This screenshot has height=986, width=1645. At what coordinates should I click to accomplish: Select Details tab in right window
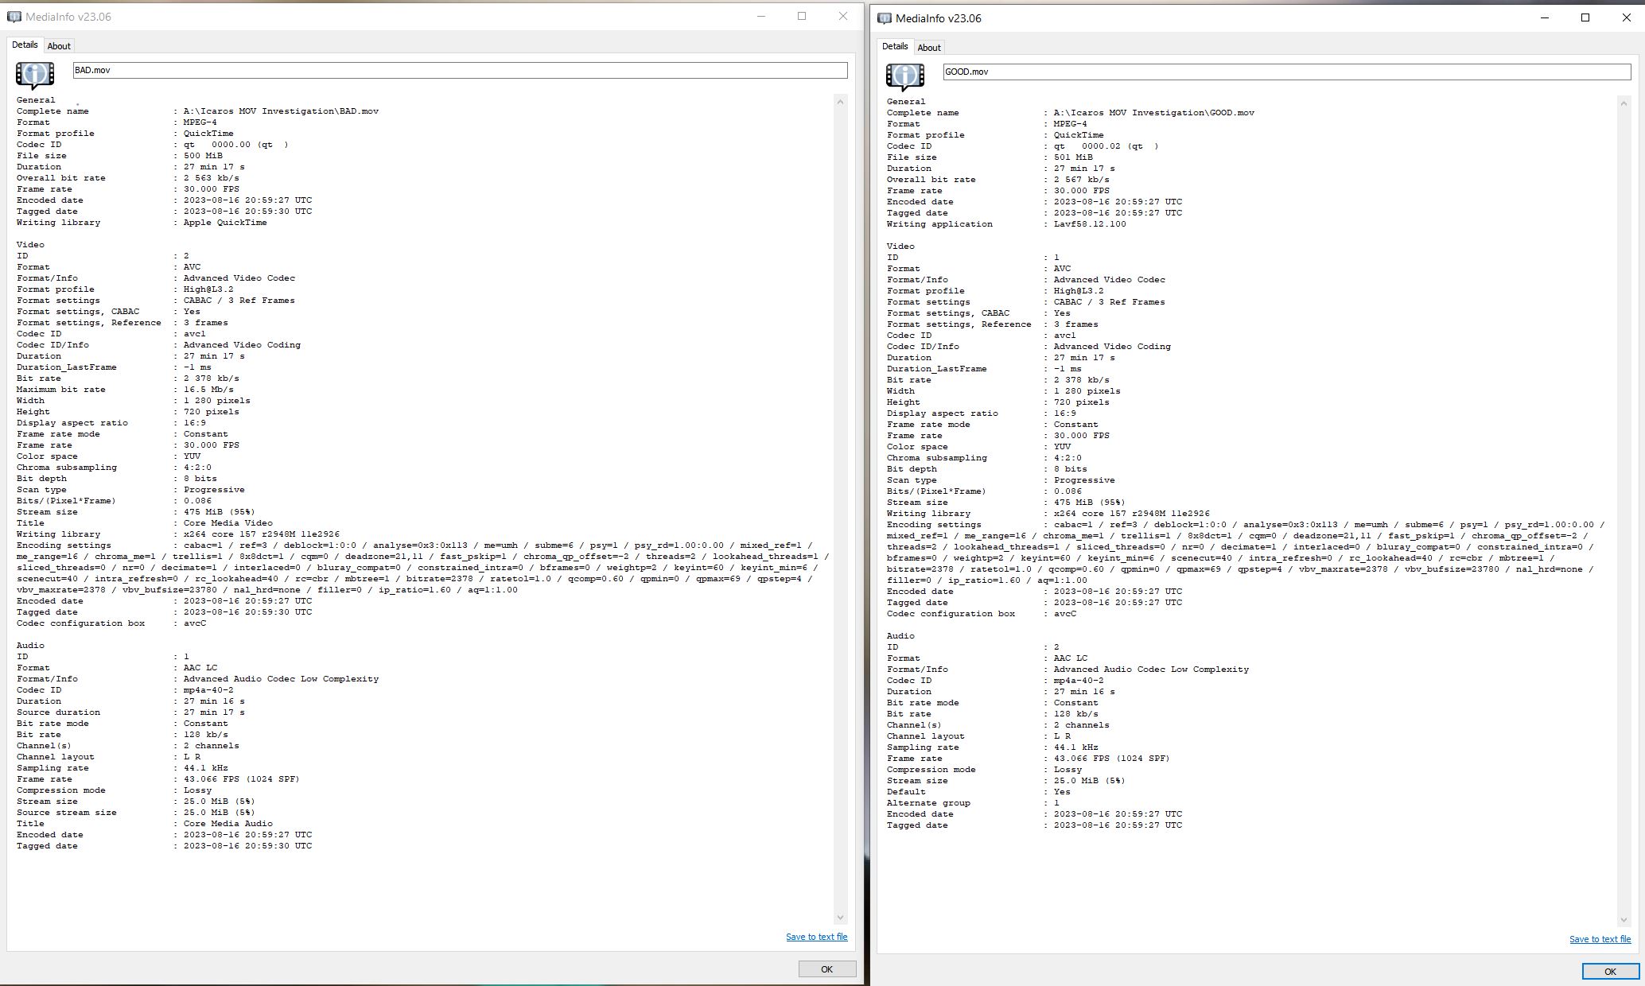[895, 47]
